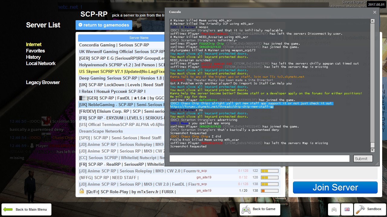Select the Internet server list tab
The width and height of the screenshot is (387, 217).
coord(34,45)
